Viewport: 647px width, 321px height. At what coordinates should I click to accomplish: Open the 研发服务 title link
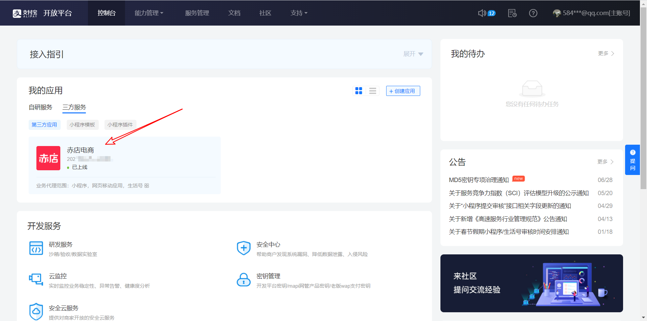click(x=61, y=245)
